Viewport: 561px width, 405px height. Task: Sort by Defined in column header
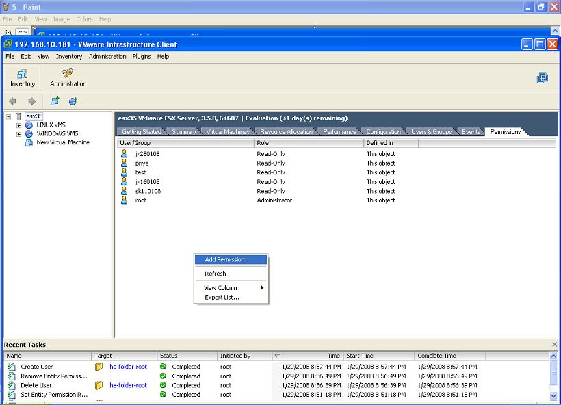point(391,143)
